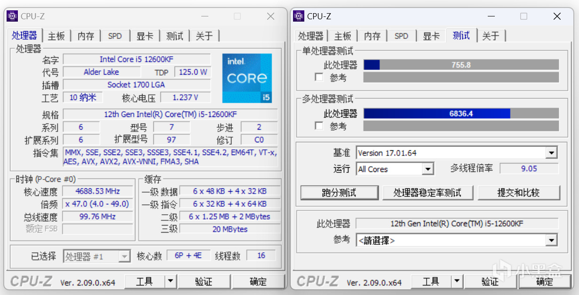This screenshot has width=579, height=295.
Task: Click 二级 cache value 6 x 1.25 MB + 2 MBytes
Action: 230,217
